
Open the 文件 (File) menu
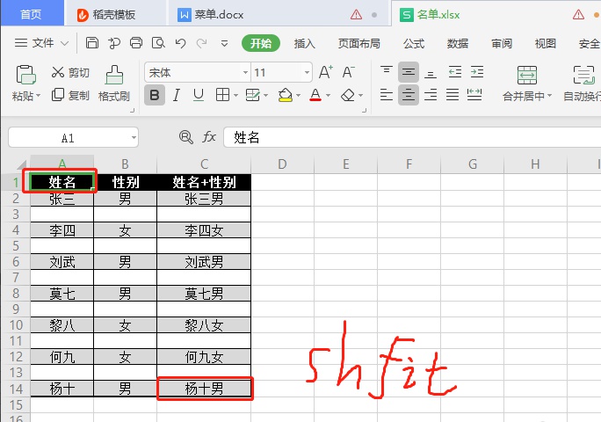pos(42,43)
